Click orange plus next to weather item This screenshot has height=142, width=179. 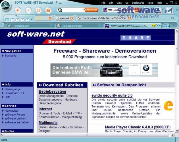coord(50,18)
